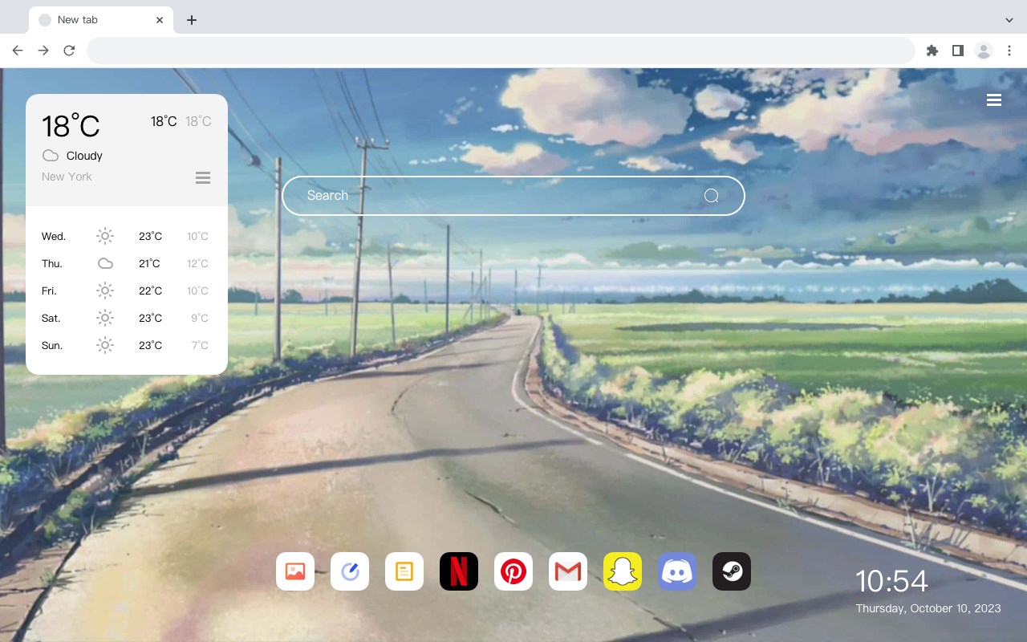The image size is (1027, 642).
Task: Focus the browser address bar
Action: (501, 51)
